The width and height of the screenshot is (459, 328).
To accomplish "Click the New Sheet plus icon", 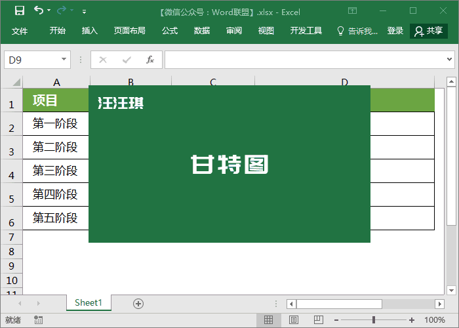I will coord(138,304).
